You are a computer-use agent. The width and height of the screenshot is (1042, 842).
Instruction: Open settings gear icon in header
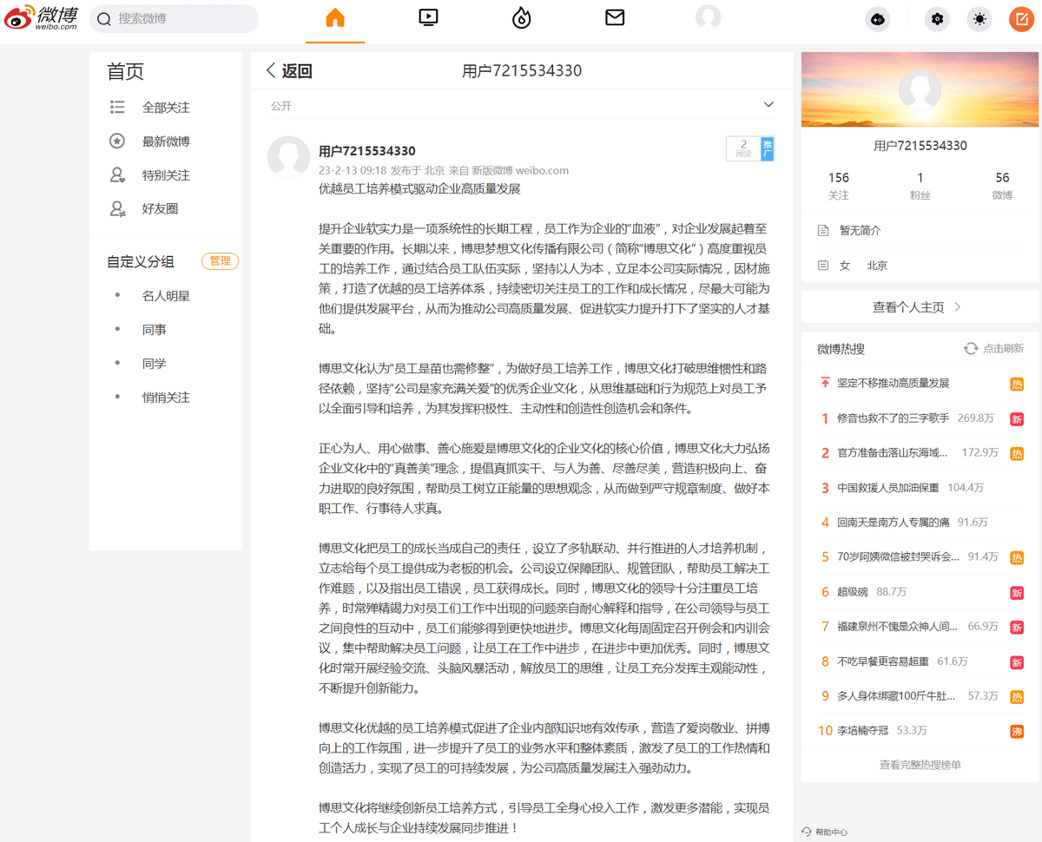tap(937, 19)
